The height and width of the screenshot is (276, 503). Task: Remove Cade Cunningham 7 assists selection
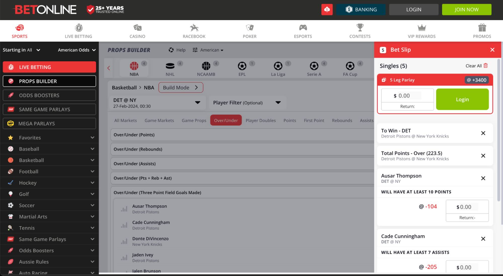(483, 239)
